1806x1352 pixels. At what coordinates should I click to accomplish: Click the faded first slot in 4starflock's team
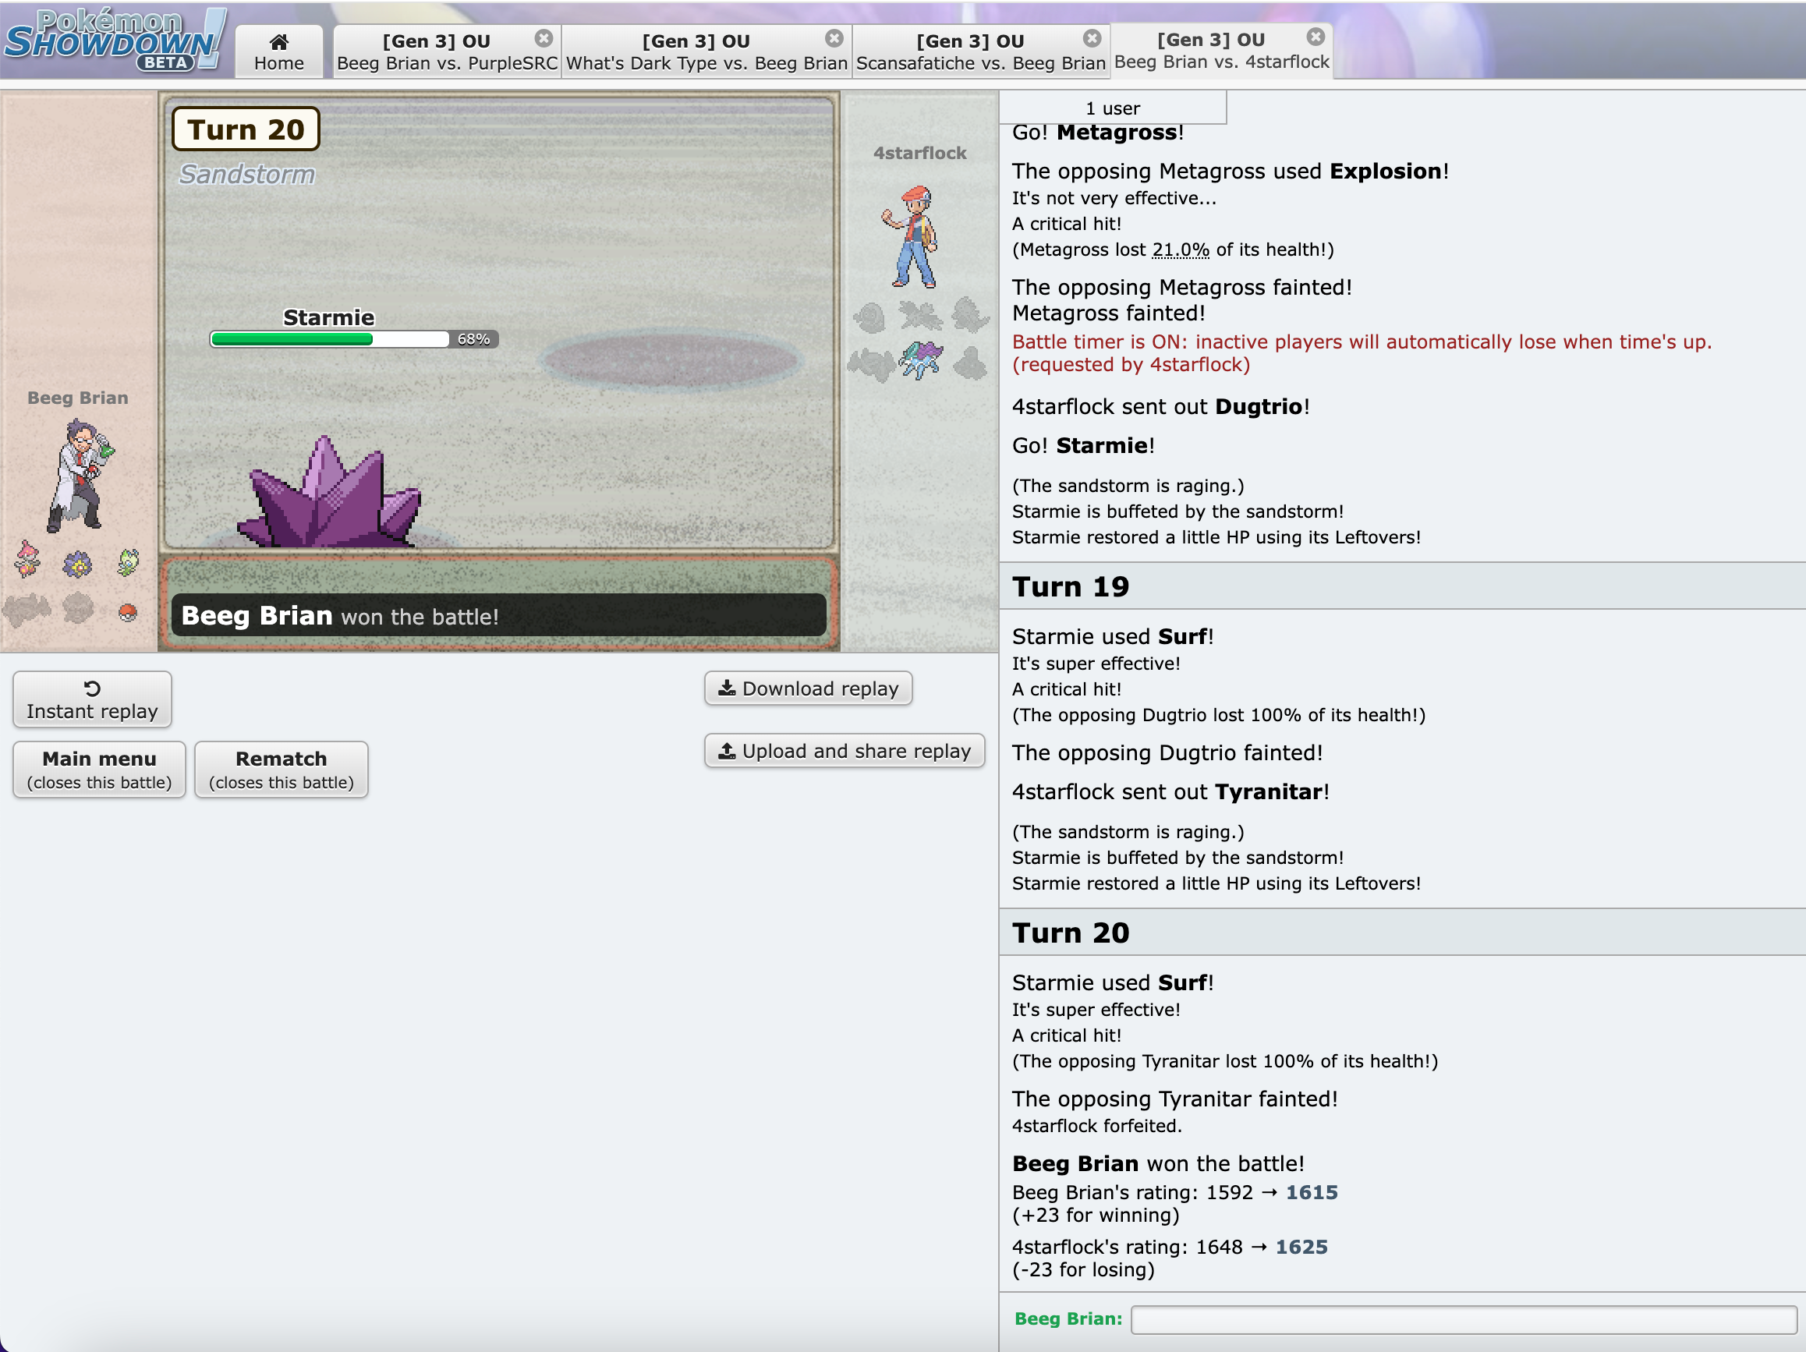[x=870, y=317]
